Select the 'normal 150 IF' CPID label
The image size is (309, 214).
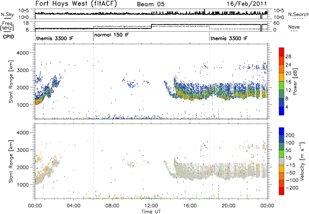point(112,35)
